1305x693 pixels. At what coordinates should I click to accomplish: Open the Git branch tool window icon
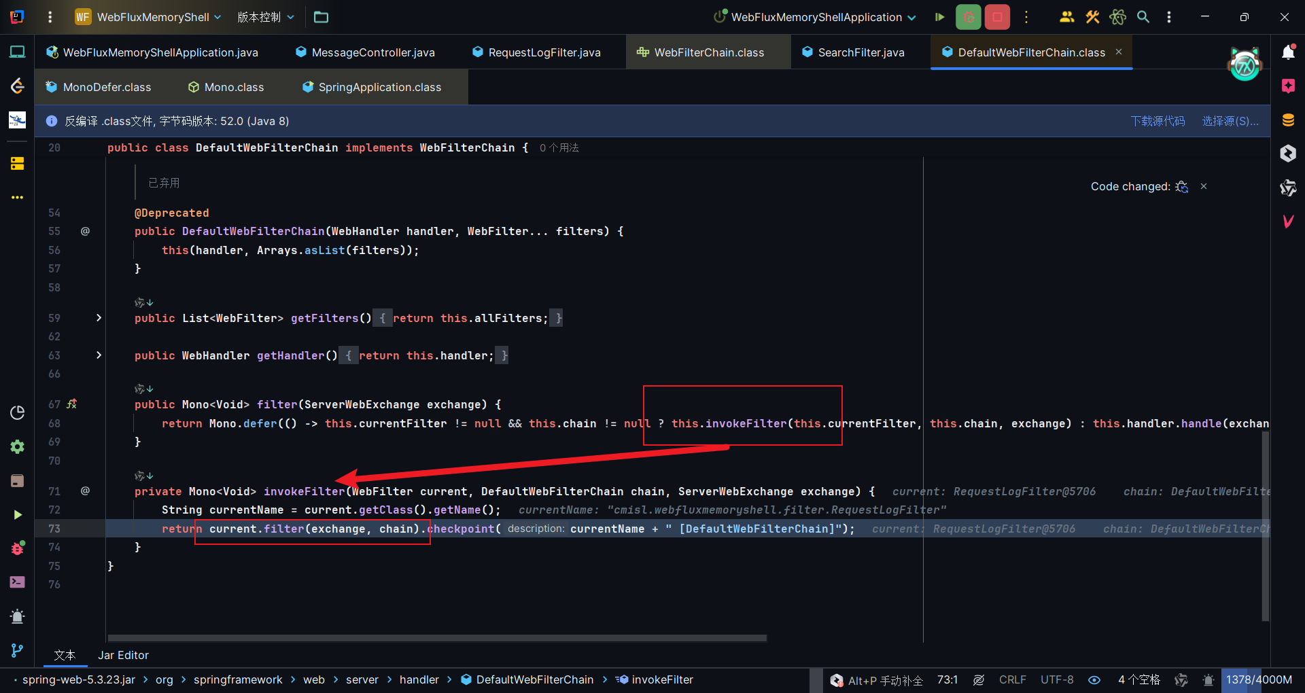coord(18,650)
